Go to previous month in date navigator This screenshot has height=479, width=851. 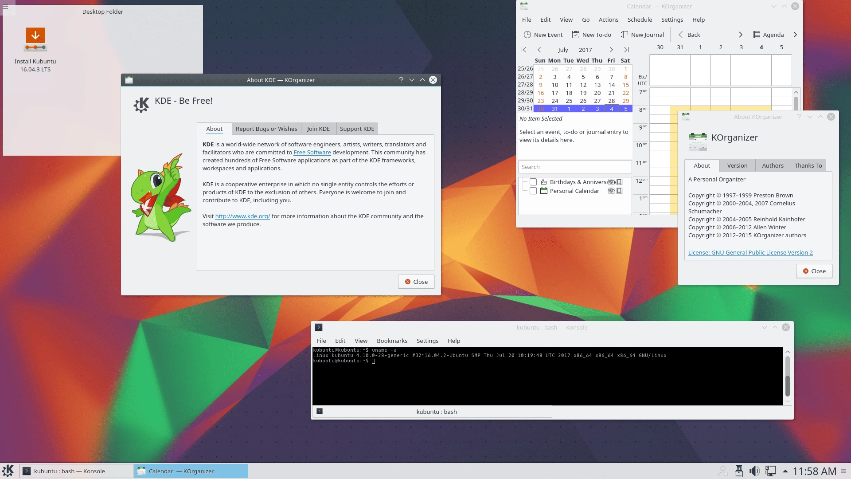539,50
